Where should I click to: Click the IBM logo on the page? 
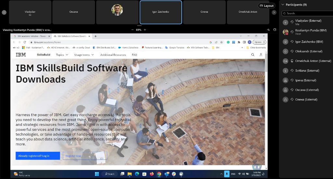pyautogui.click(x=21, y=55)
